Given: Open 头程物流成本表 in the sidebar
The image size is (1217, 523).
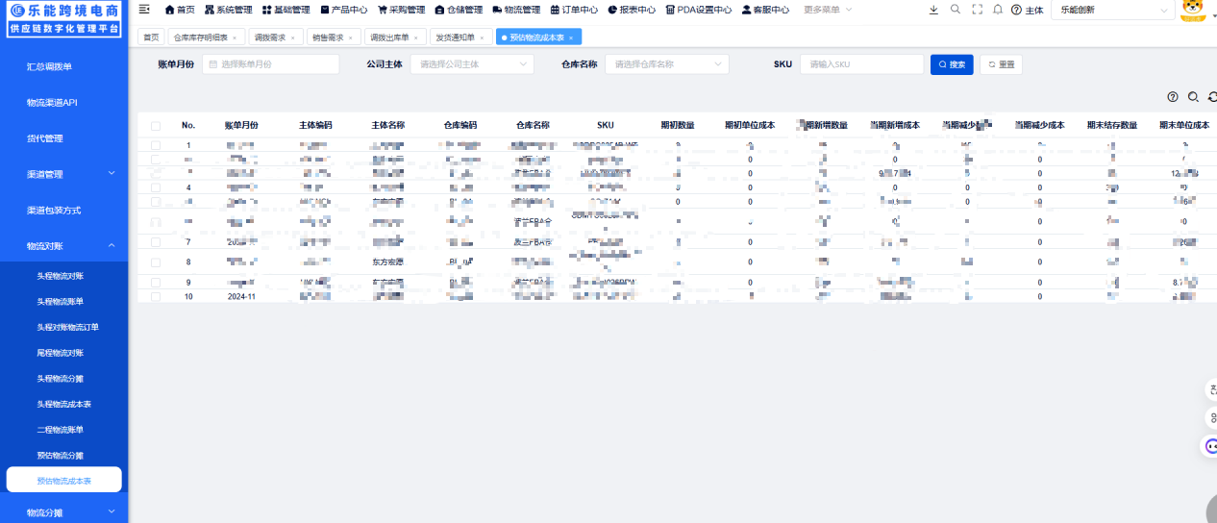Looking at the screenshot, I should click(63, 404).
